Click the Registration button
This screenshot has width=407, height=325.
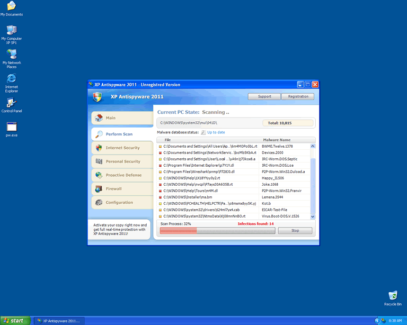click(298, 96)
